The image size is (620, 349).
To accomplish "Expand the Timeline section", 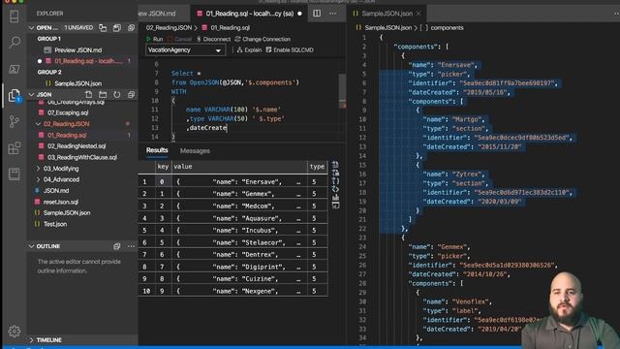I will (x=31, y=340).
